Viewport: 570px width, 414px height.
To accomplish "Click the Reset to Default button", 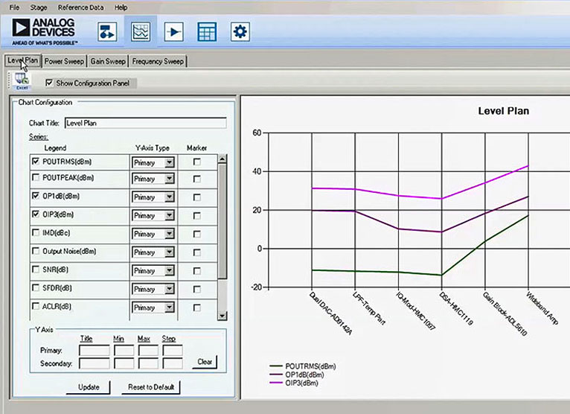I will coord(150,387).
